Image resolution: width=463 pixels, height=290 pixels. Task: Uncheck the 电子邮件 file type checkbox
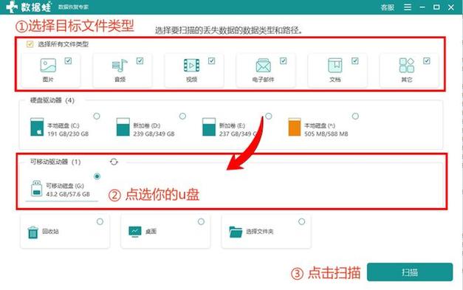(x=284, y=61)
